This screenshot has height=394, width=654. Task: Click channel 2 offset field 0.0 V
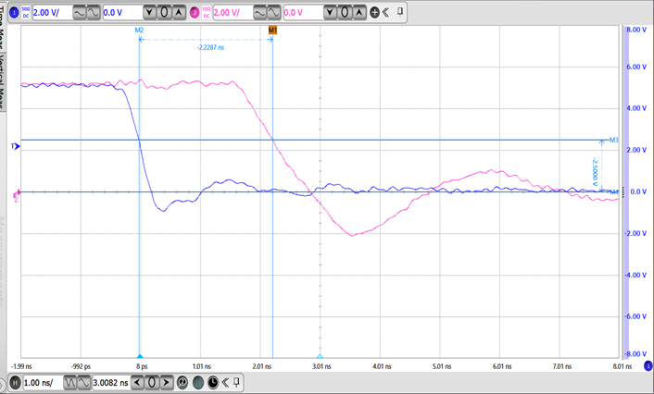coord(302,13)
